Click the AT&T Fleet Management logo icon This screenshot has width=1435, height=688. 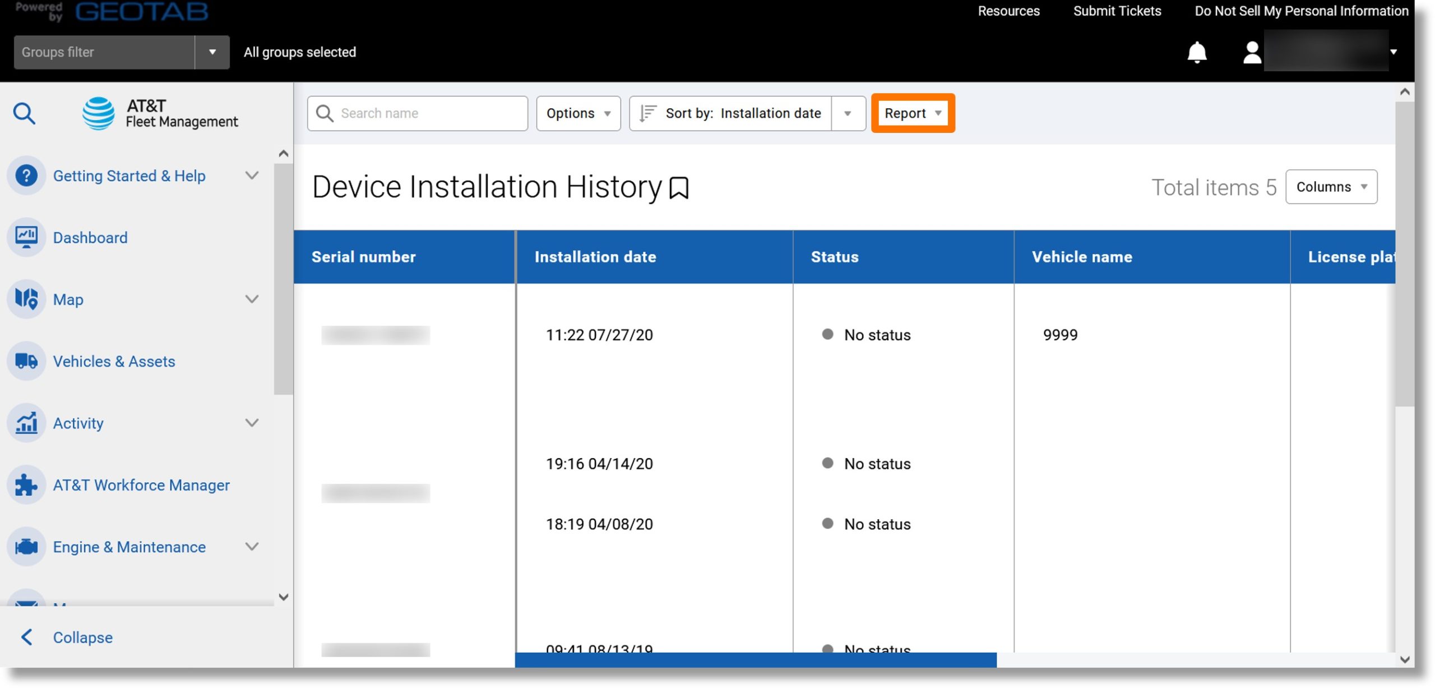(x=99, y=113)
